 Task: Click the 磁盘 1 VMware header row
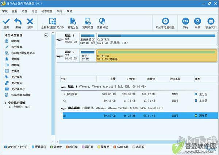(103, 86)
